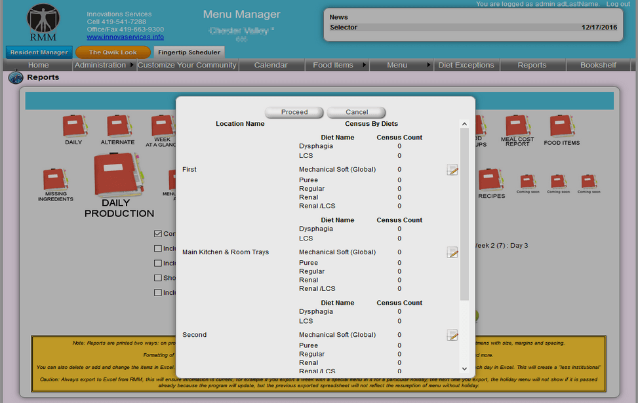Screen dimensions: 638x403
Task: Switch to the Fingertip Scheduler tab
Action: (189, 52)
